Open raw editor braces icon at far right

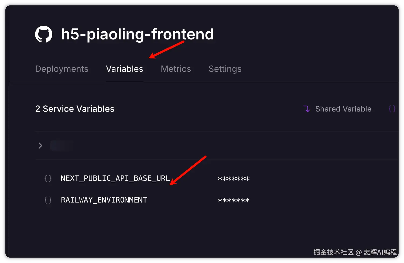[392, 109]
